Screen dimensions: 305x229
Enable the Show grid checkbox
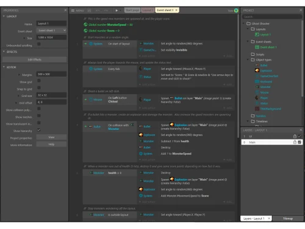click(x=39, y=81)
